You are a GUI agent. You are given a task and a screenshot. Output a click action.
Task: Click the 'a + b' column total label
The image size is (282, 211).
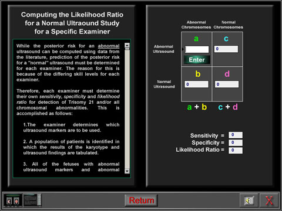197,107
